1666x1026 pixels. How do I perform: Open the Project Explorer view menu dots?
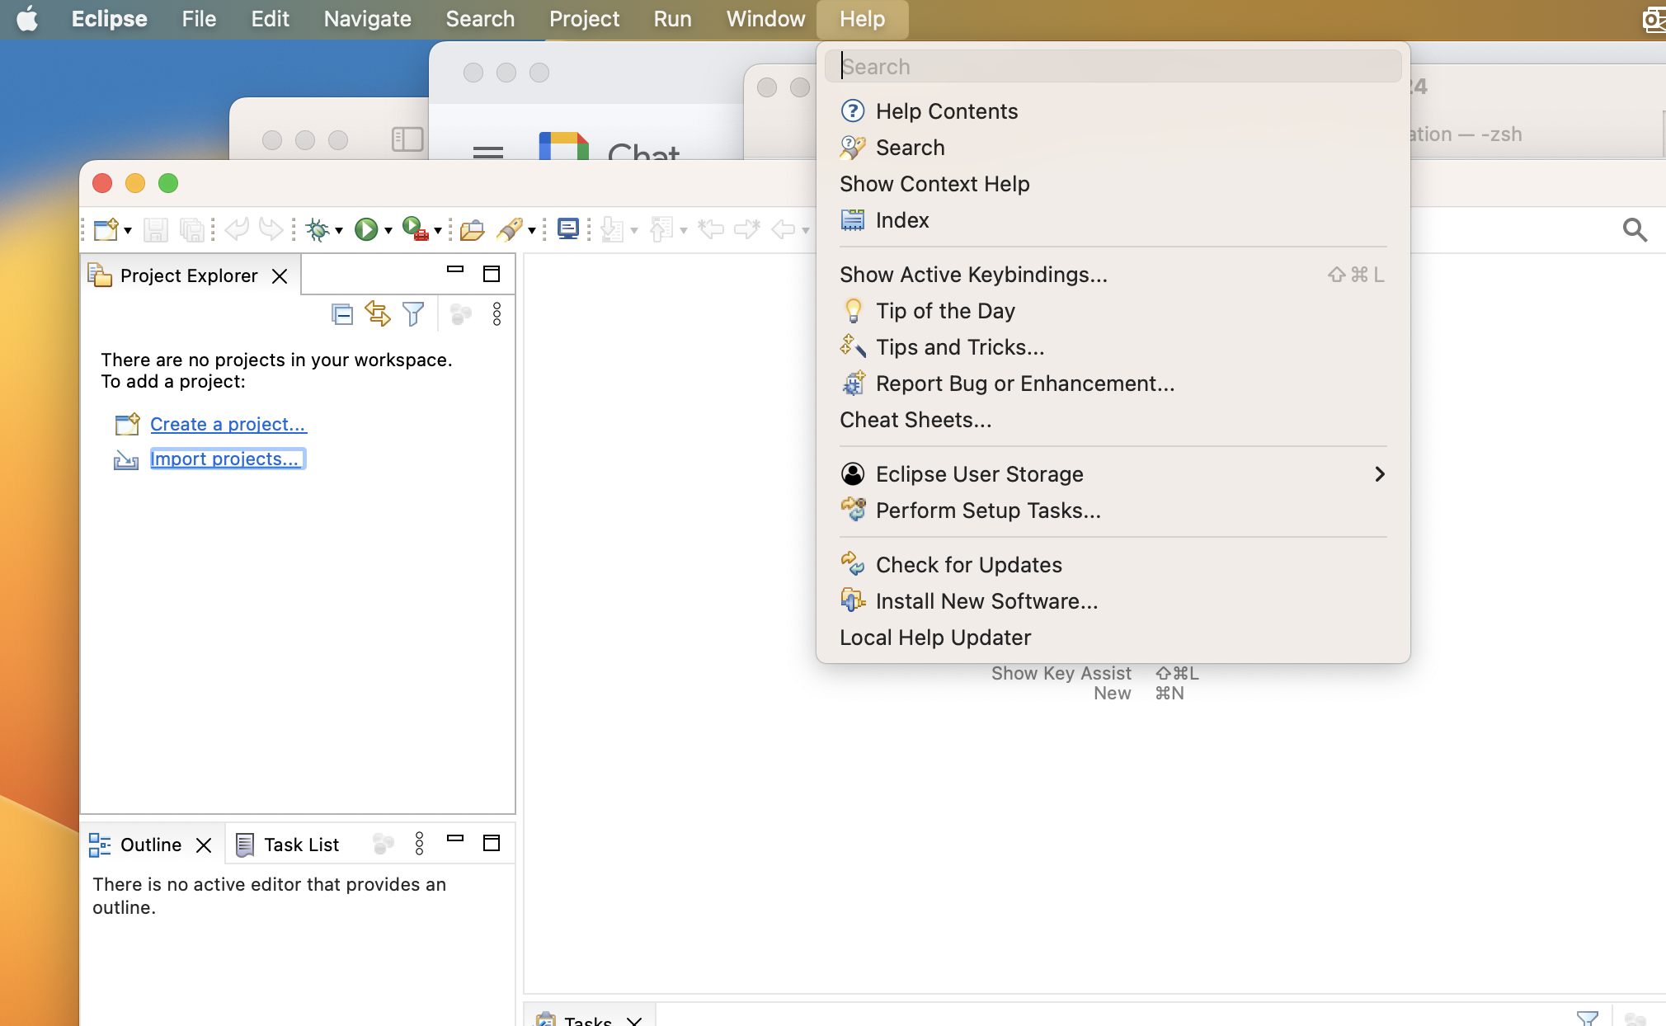coord(497,313)
